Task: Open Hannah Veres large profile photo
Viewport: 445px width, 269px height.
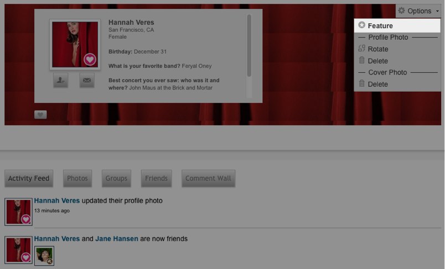Action: (x=75, y=44)
